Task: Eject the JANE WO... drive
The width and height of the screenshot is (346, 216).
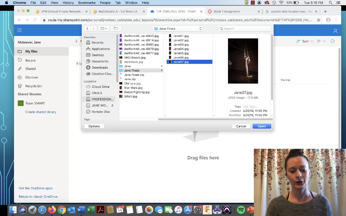Action: coord(112,105)
